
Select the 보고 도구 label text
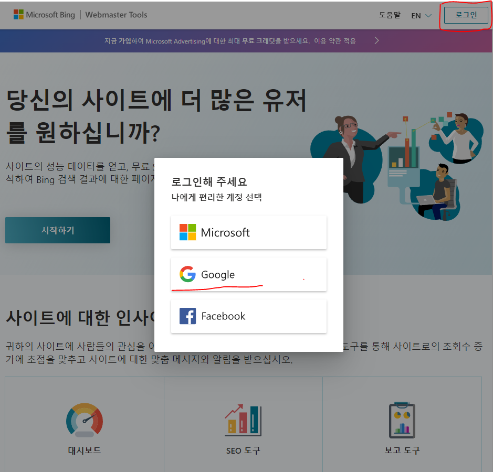point(402,450)
